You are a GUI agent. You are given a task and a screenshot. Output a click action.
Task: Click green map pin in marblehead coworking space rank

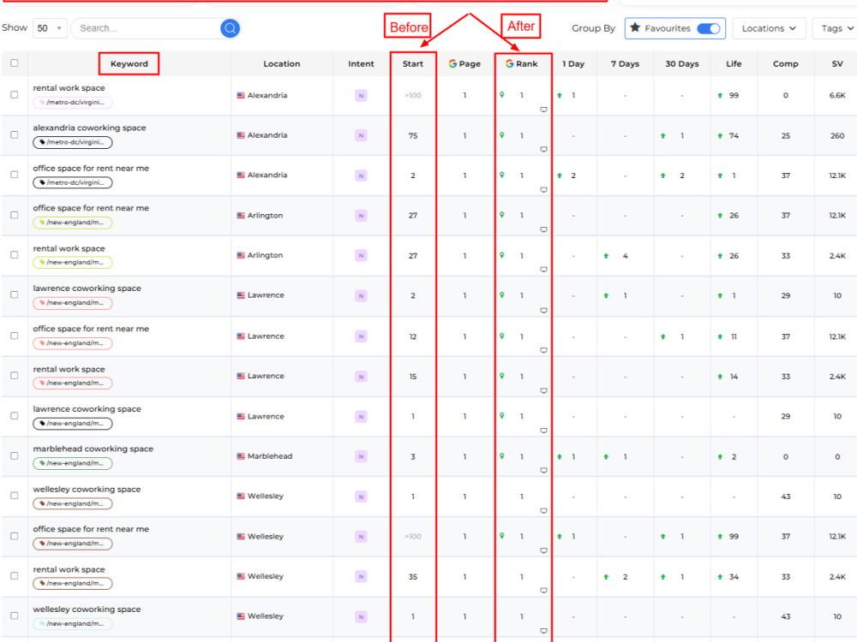click(x=501, y=456)
